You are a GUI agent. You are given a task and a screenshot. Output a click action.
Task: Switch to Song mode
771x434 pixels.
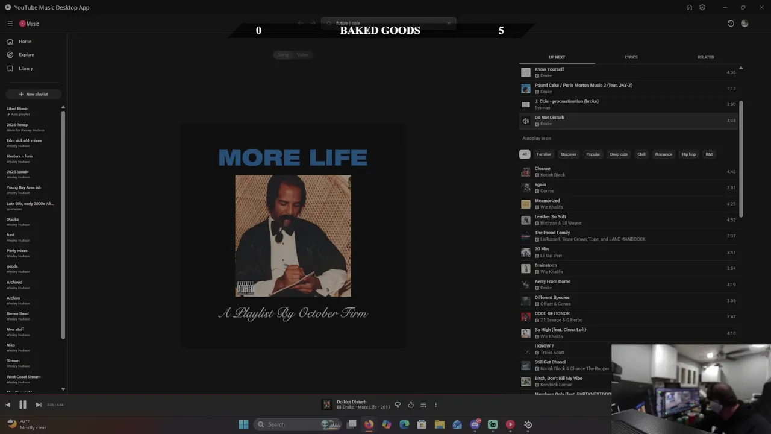pos(283,55)
